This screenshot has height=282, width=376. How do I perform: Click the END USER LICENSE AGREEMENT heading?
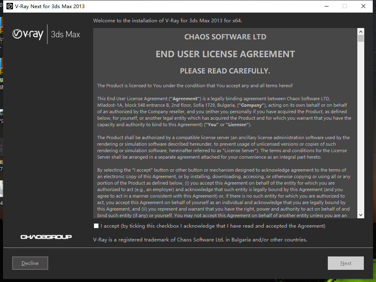pyautogui.click(x=225, y=54)
